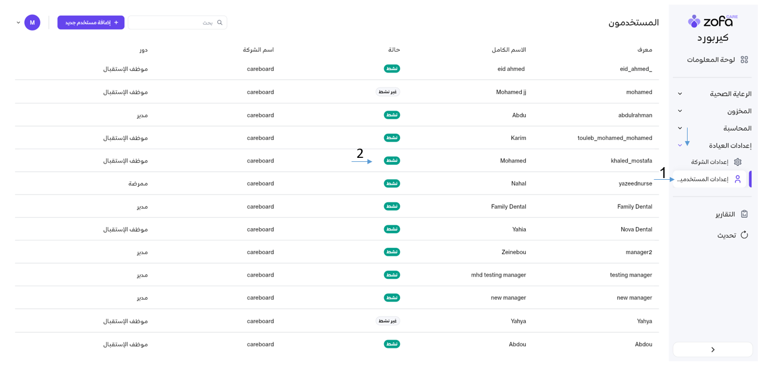759x386 pixels.
Task: Open the profile dropdown arrow beside avatar
Action: pos(18,22)
